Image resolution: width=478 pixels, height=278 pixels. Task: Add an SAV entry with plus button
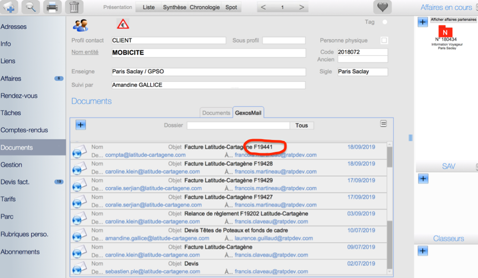[423, 179]
